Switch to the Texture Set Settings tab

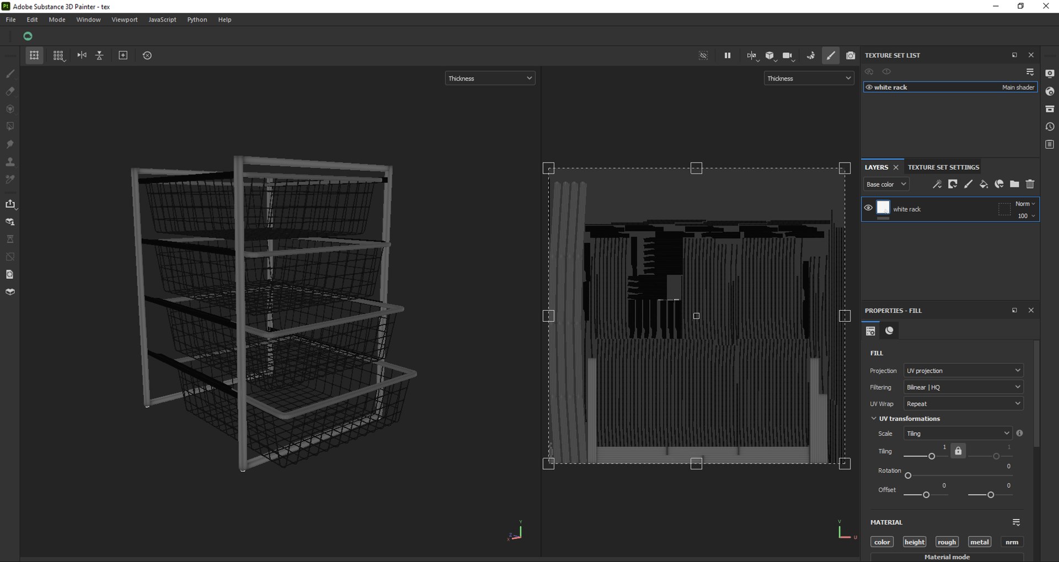943,167
